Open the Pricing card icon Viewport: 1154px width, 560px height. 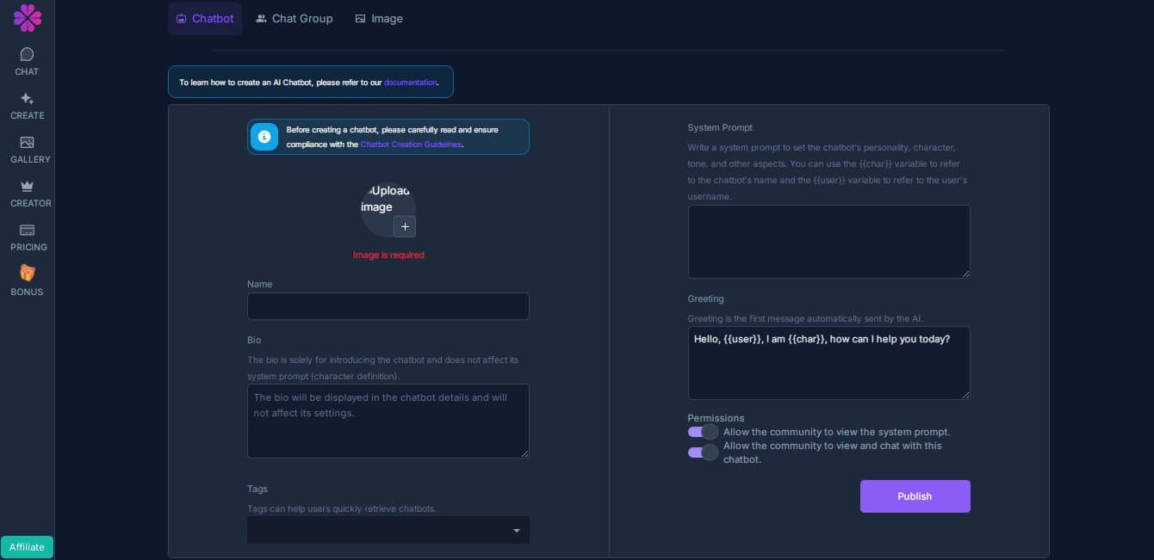(x=27, y=231)
